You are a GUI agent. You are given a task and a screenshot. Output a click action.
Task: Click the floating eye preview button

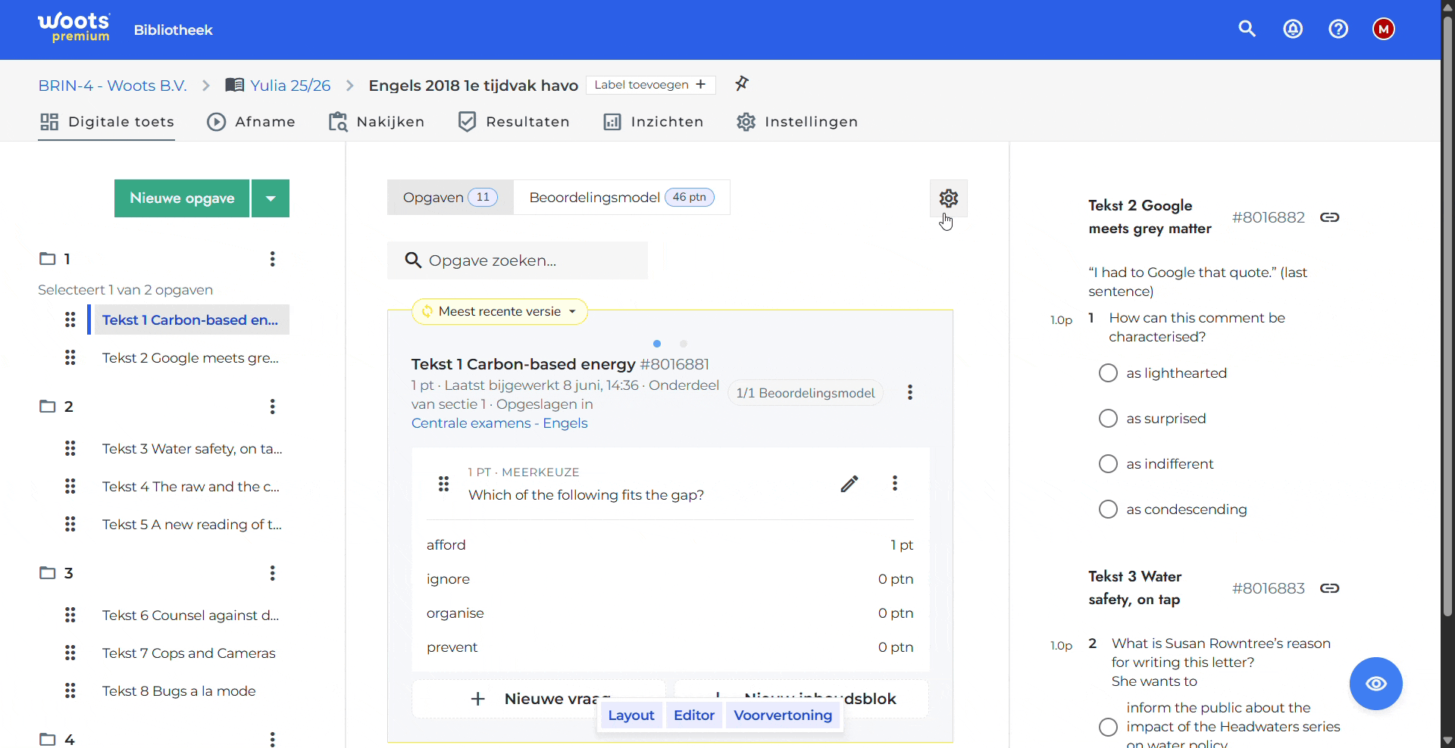1375,684
